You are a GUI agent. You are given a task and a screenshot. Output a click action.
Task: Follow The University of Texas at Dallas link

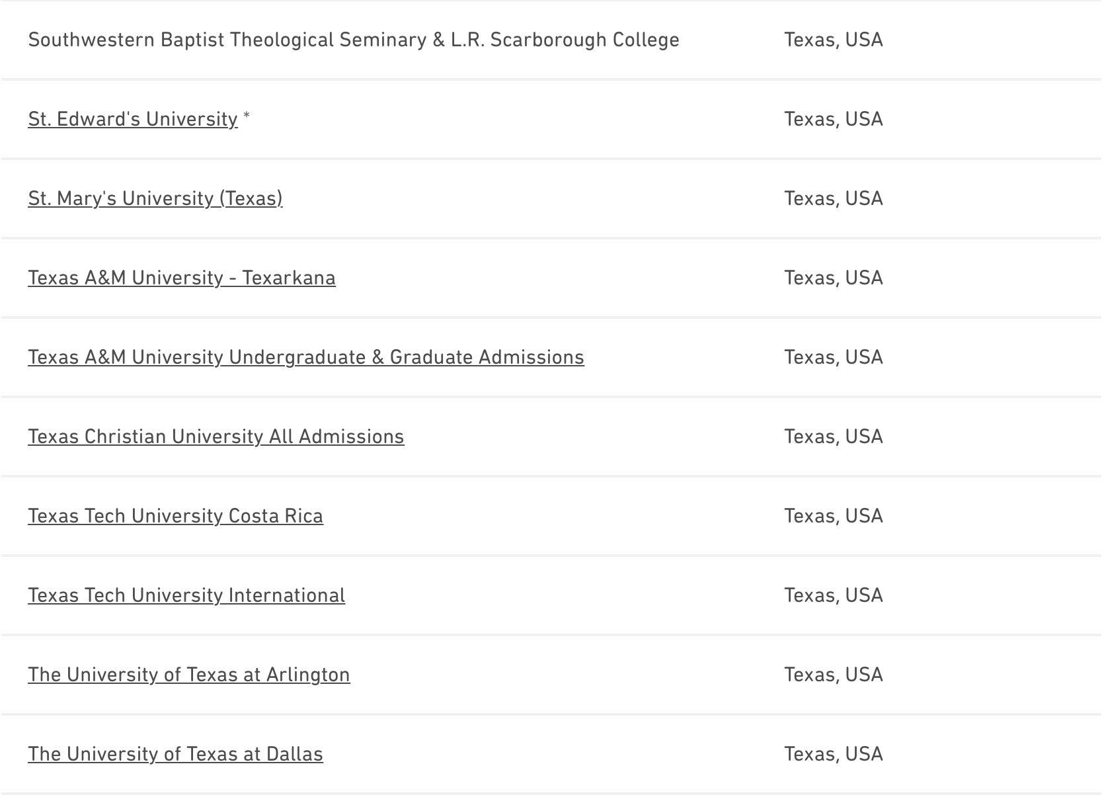[x=175, y=754]
